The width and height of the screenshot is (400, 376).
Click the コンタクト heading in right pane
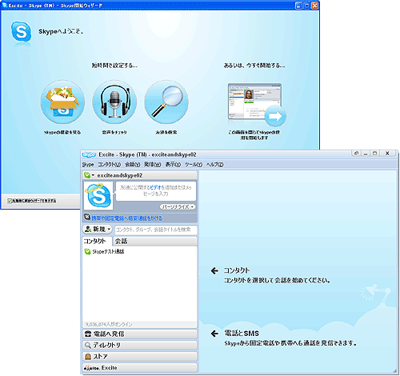click(x=237, y=270)
